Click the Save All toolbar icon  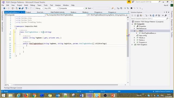coord(23,8)
